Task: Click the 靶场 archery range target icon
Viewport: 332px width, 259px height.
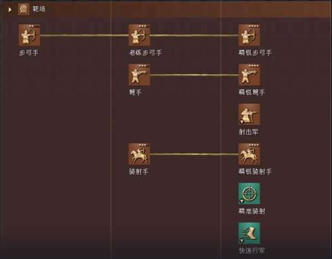Action: pyautogui.click(x=23, y=9)
